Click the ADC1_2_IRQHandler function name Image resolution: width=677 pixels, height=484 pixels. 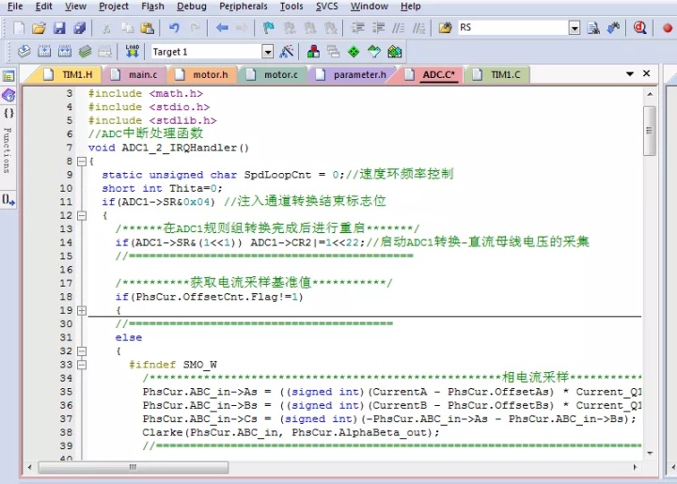click(x=180, y=148)
